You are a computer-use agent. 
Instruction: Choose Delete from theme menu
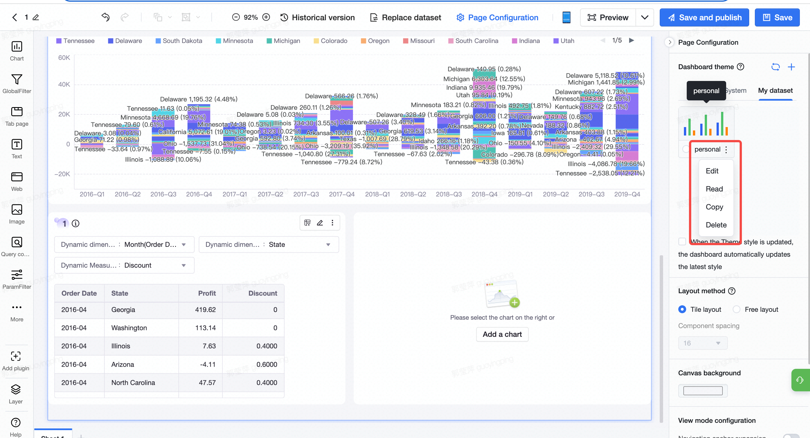[716, 225]
